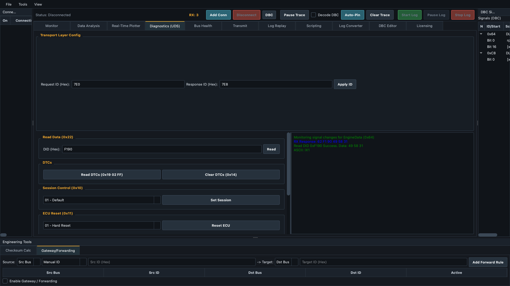This screenshot has height=286, width=510.
Task: Select Bit 0 under 0xC8
Action: [x=494, y=59]
